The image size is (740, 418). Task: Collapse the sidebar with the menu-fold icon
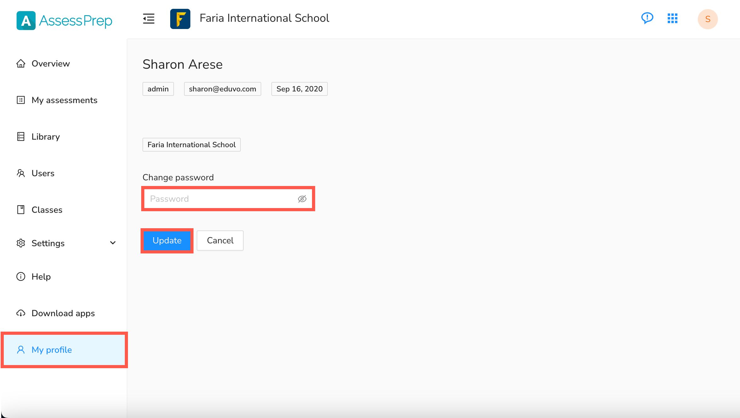(148, 19)
